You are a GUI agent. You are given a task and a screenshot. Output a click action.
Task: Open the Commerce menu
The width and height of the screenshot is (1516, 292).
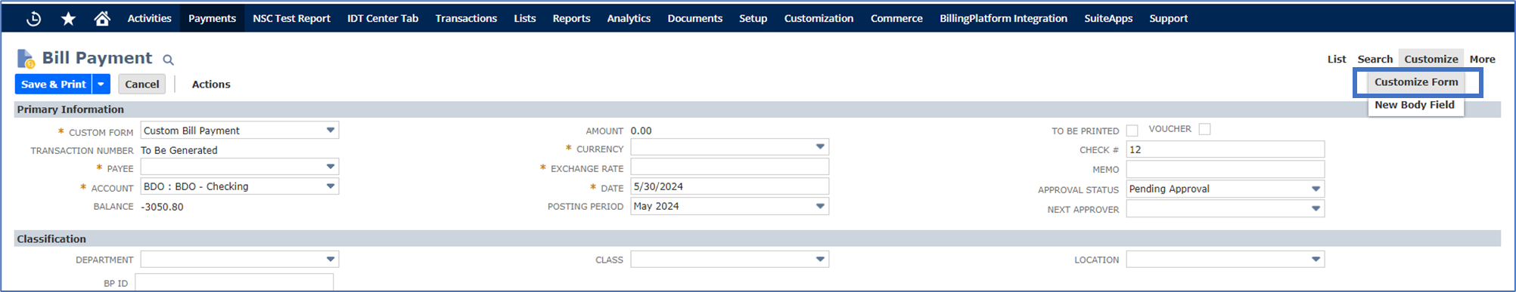[x=896, y=18]
